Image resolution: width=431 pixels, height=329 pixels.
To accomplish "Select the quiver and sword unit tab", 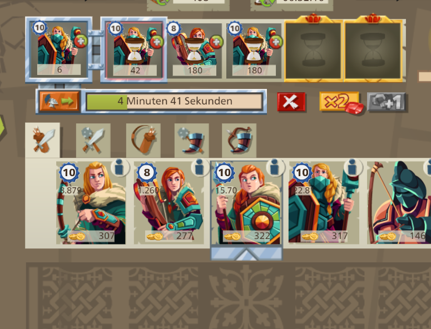I will point(42,141).
